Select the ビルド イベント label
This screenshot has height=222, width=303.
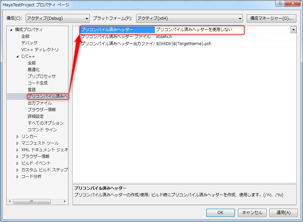pyautogui.click(x=36, y=163)
